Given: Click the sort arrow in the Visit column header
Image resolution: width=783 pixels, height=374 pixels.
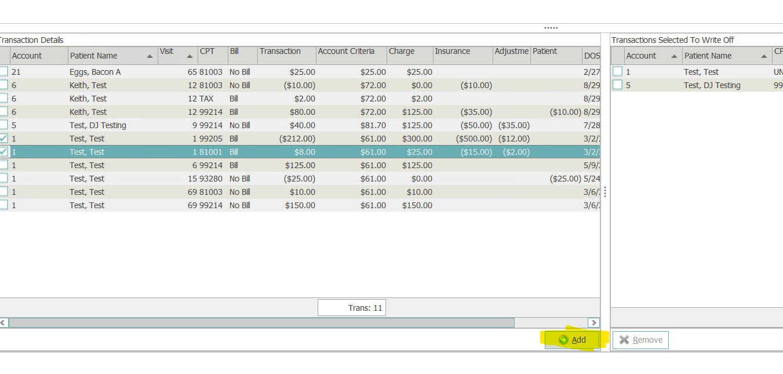Looking at the screenshot, I should [190, 56].
